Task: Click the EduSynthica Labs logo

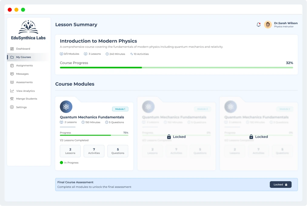Action: pos(28,30)
